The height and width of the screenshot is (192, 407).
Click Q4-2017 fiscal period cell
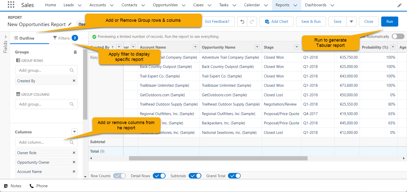click(318, 114)
